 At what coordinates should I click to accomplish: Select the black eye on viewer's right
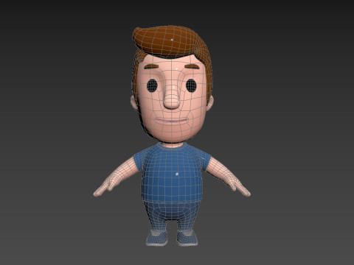pos(191,85)
